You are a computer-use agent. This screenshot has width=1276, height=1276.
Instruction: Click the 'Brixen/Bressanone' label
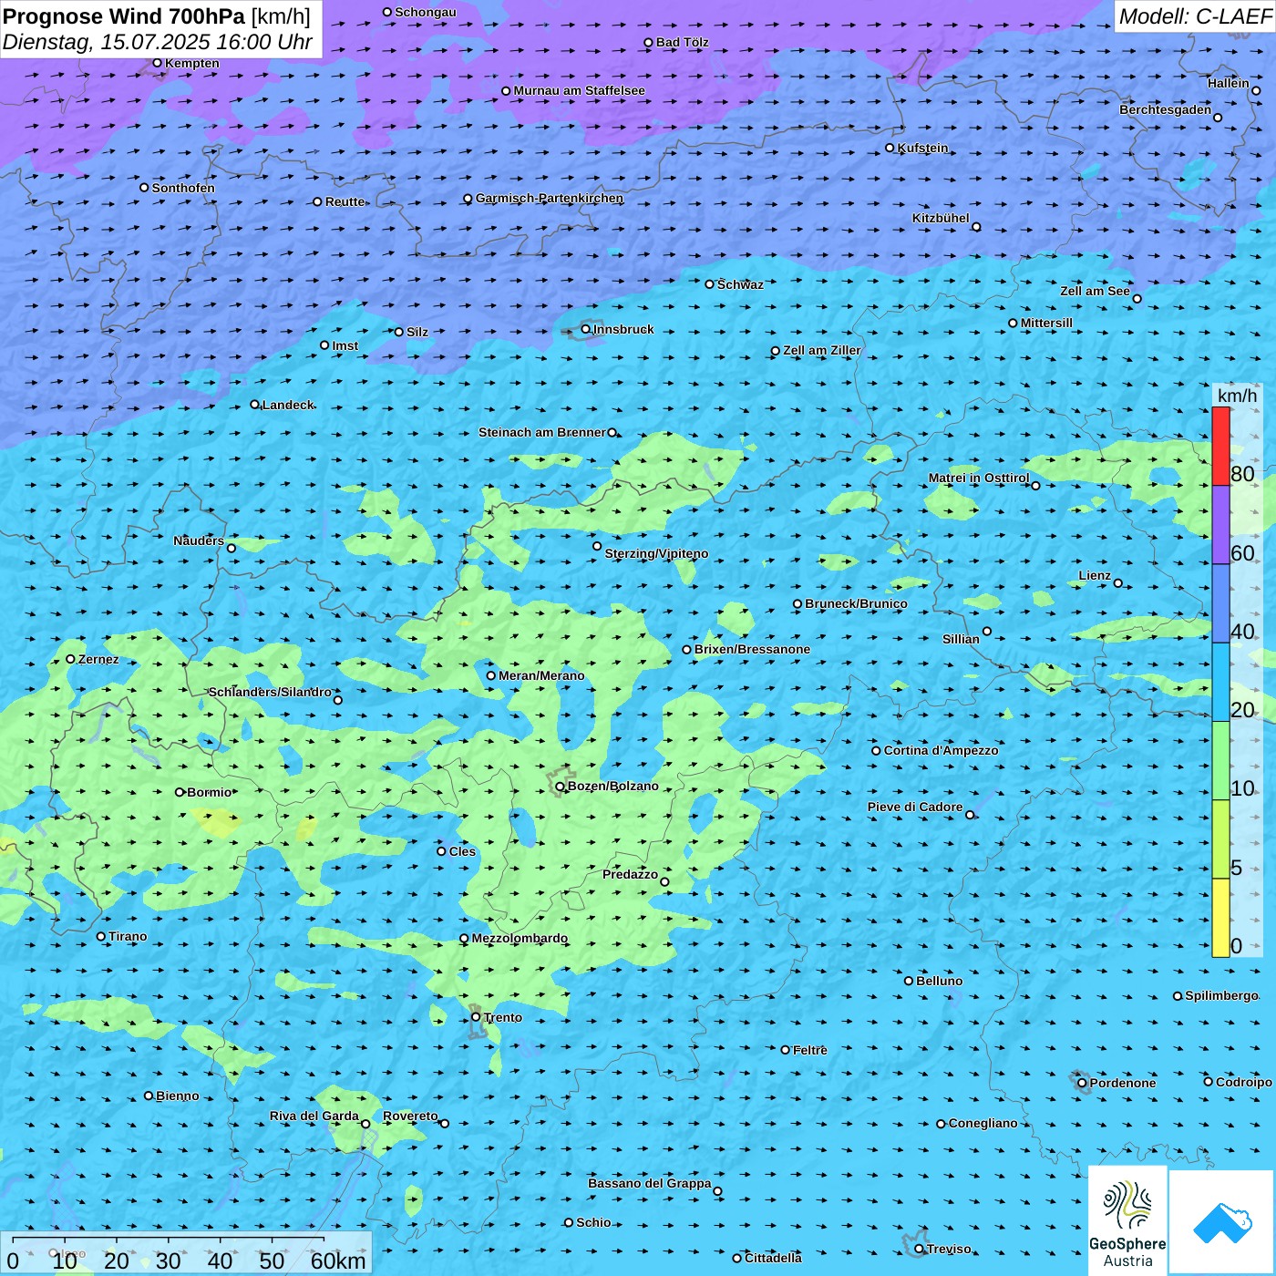[x=752, y=649]
